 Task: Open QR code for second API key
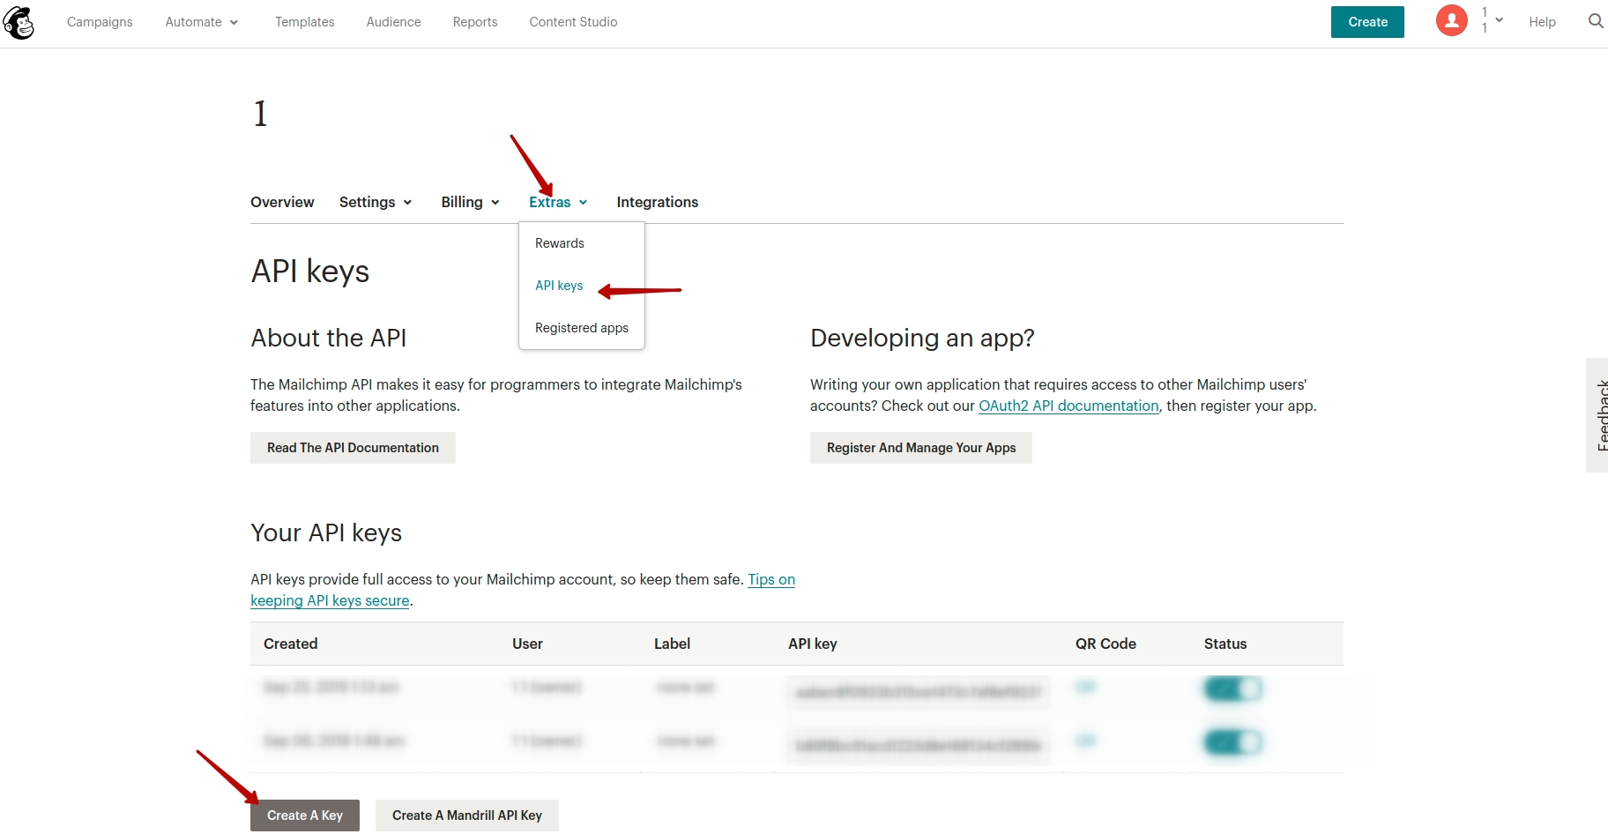coord(1085,741)
